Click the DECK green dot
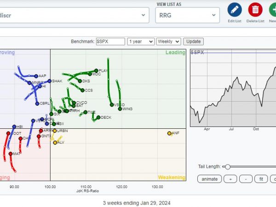Screen dimensions: 276x207 (x=98, y=117)
